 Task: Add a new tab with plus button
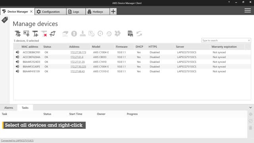(x=113, y=12)
